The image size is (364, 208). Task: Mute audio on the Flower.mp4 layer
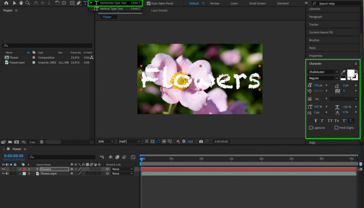pos(7,174)
